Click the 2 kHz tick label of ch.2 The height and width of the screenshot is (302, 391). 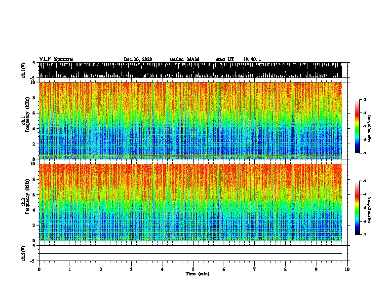[35, 226]
